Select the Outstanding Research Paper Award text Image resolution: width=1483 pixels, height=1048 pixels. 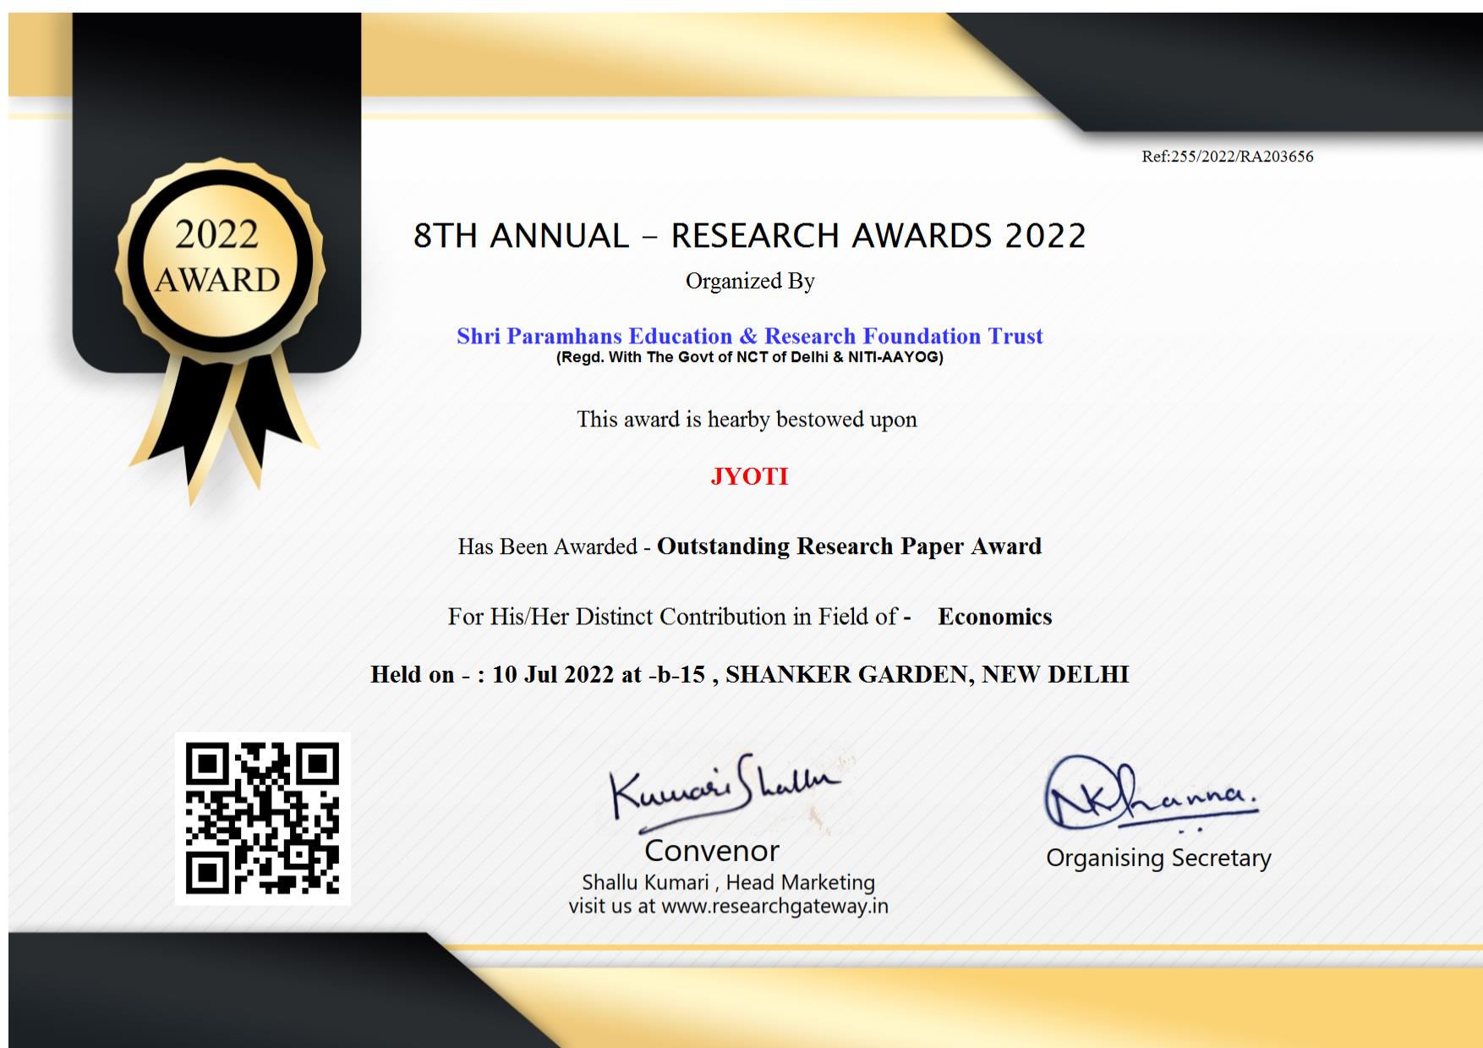pyautogui.click(x=849, y=546)
